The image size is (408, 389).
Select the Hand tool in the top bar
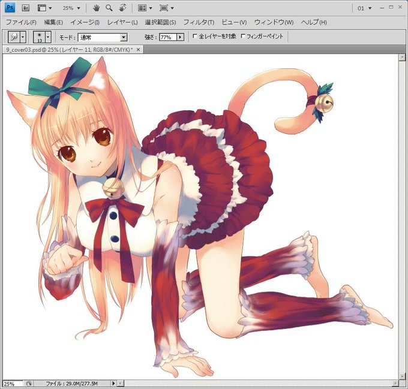[96, 8]
